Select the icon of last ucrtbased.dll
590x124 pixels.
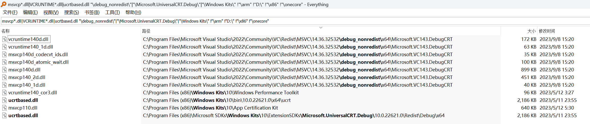click(4, 115)
